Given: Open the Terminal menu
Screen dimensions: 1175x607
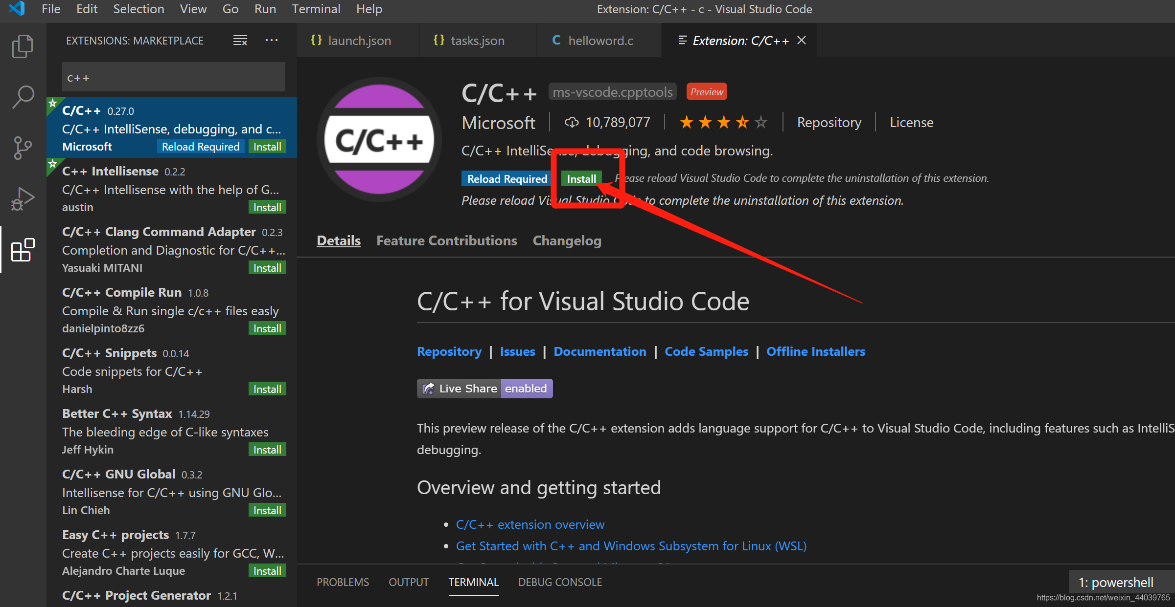Looking at the screenshot, I should point(316,9).
